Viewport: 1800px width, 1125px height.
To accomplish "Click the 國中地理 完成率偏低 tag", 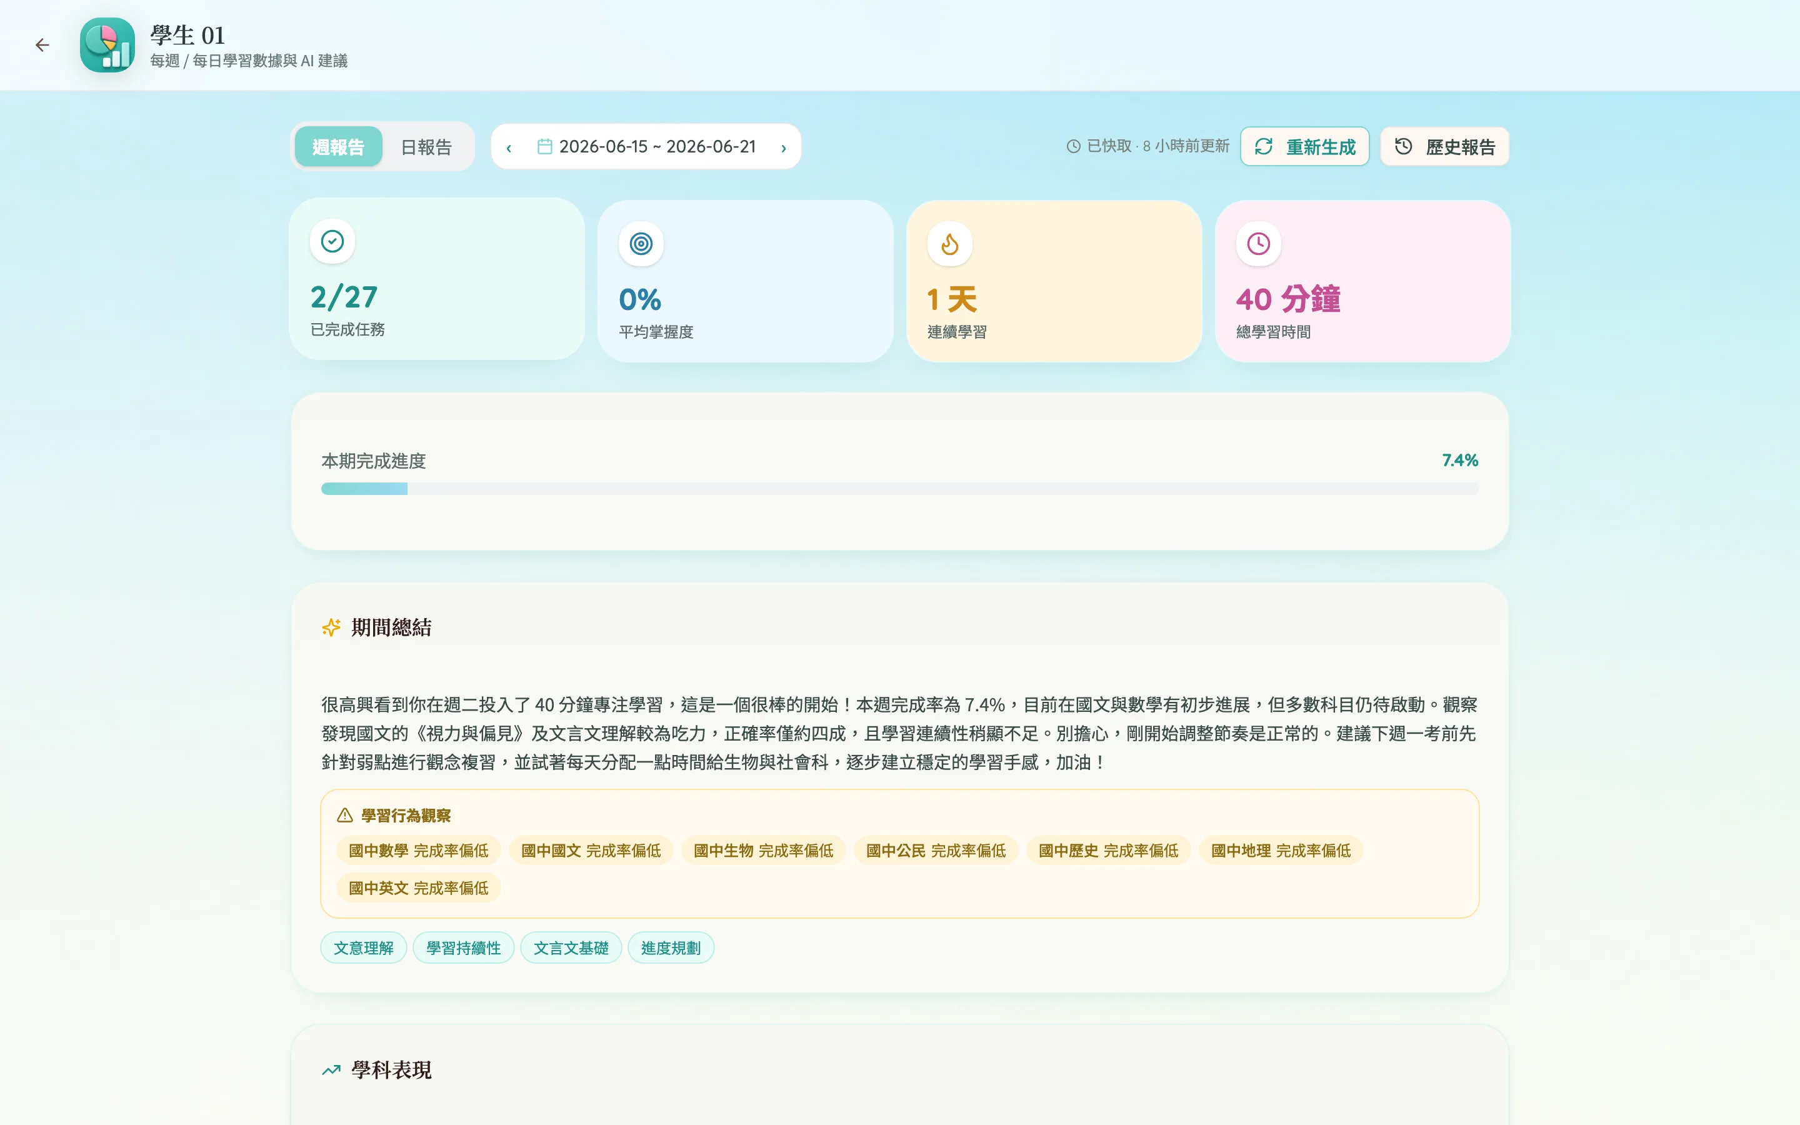I will [x=1282, y=851].
